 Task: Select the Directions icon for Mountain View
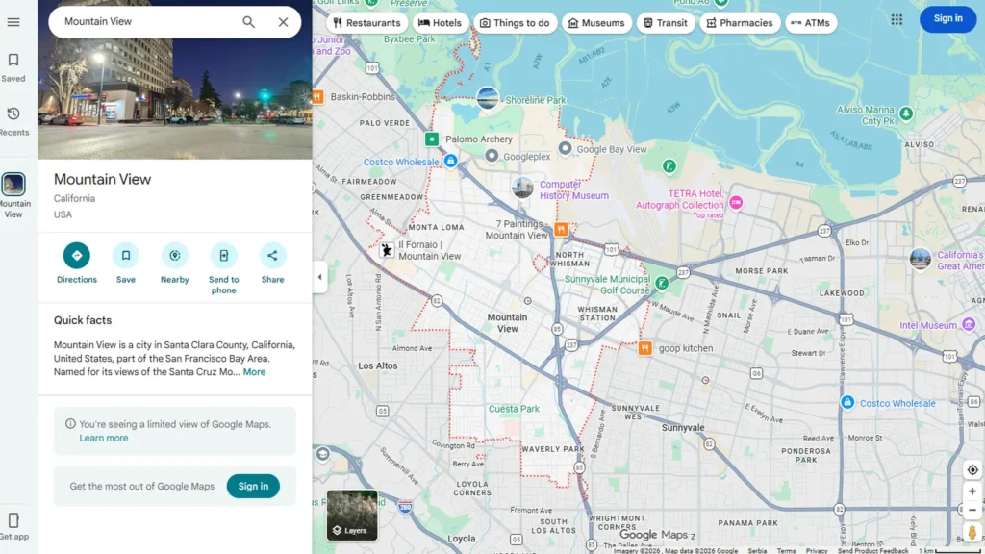[77, 257]
